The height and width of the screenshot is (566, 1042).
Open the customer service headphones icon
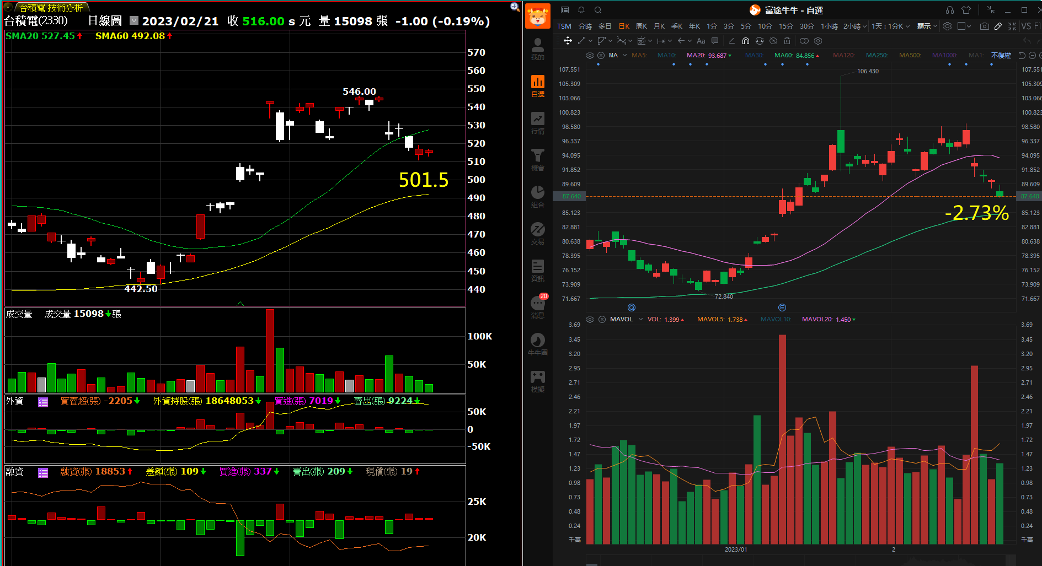[950, 10]
